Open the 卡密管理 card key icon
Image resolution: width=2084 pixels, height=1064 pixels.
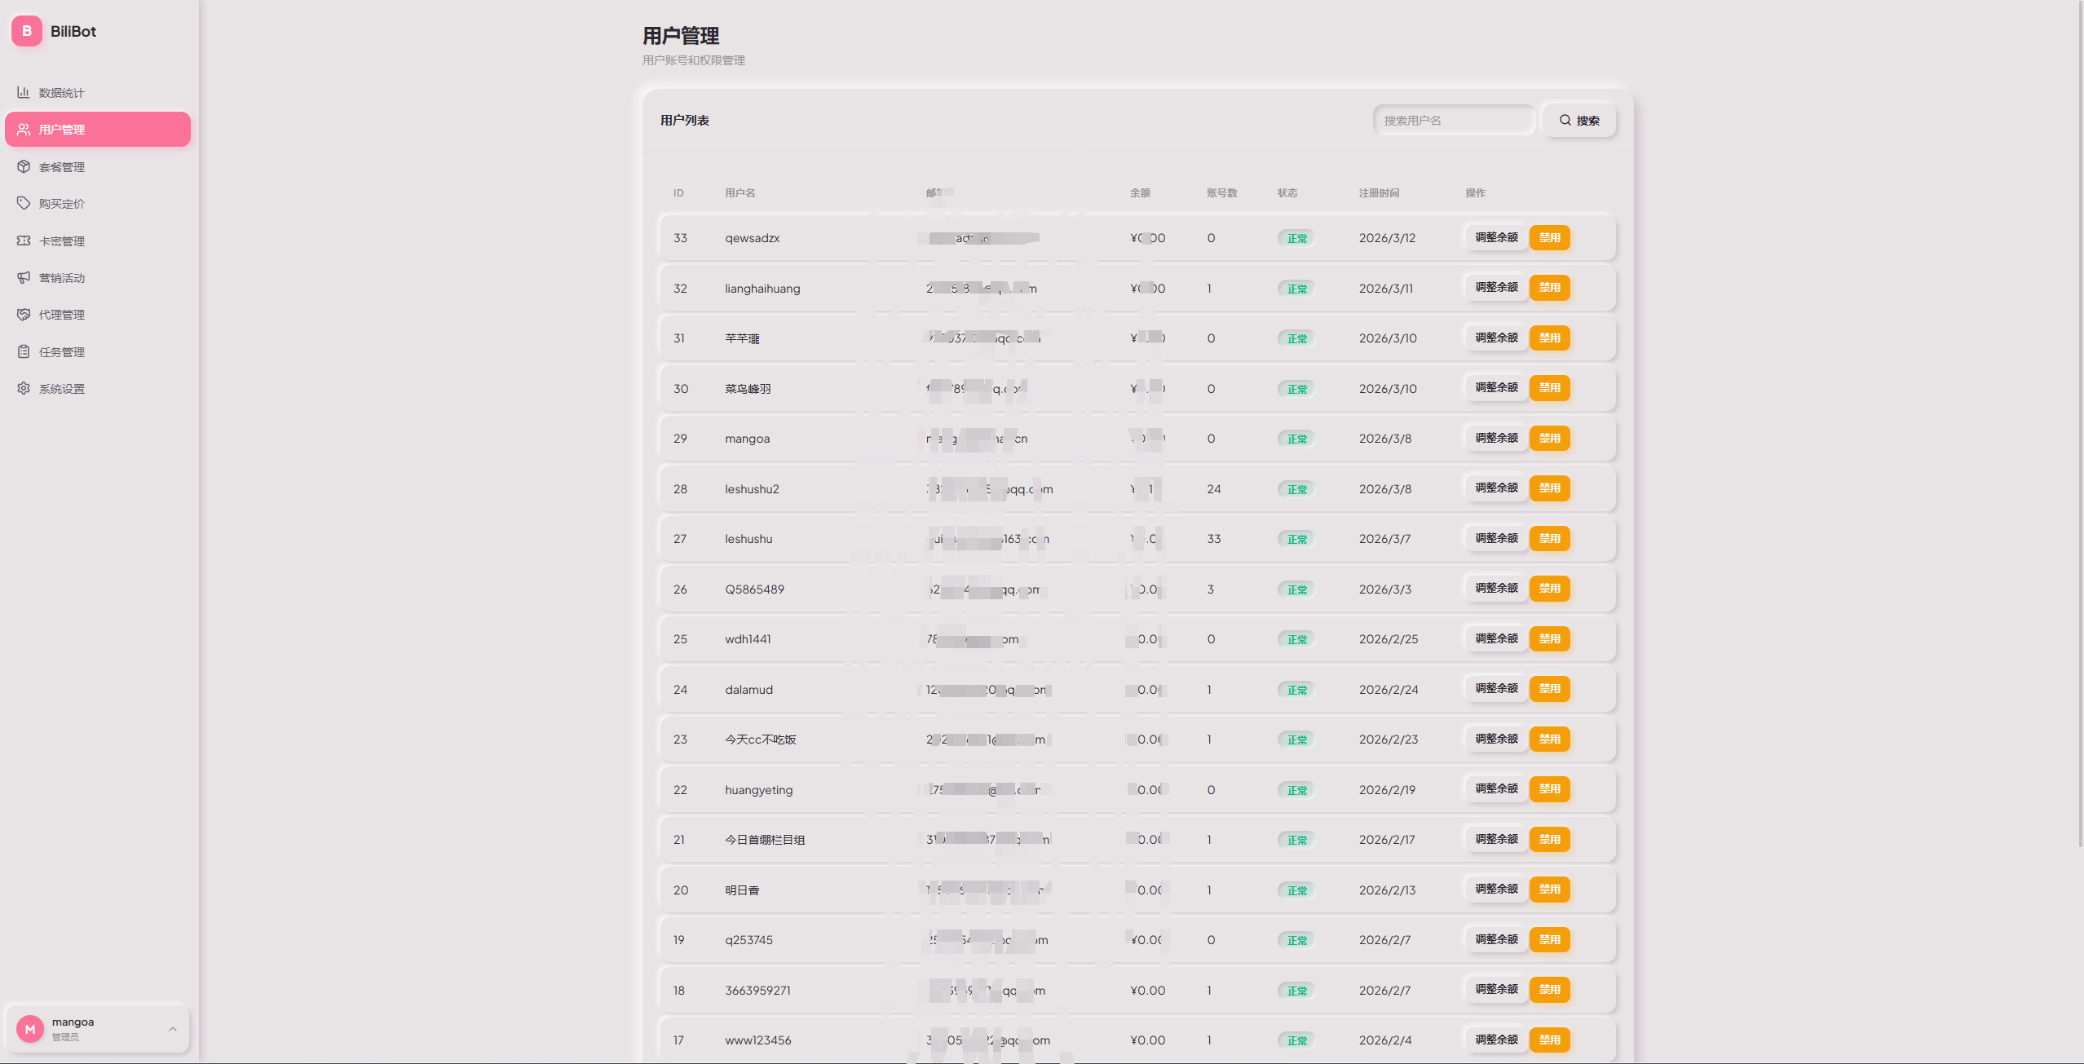pyautogui.click(x=24, y=241)
